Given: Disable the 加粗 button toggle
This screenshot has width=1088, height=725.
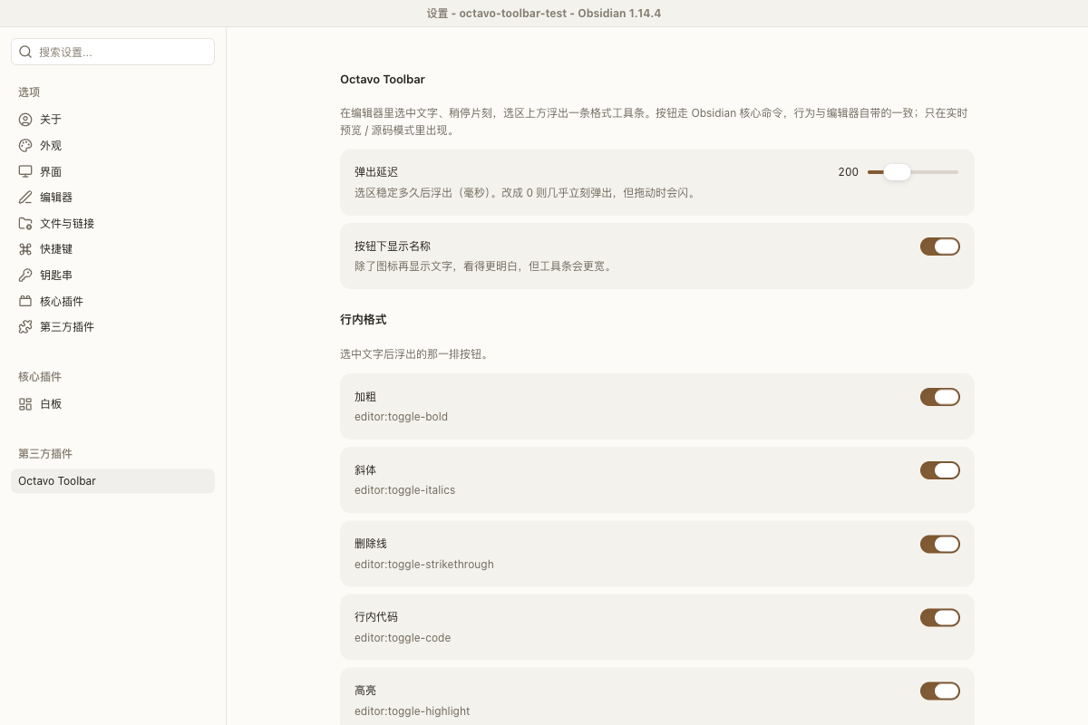Looking at the screenshot, I should tap(940, 397).
